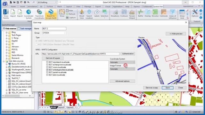This screenshot has width=205, height=115.
Task: Click the Export ribbon icon
Action: (x=20, y=13)
